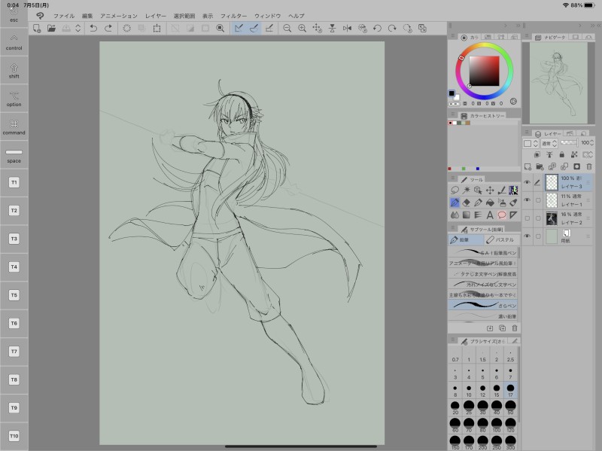Click the Zoom in magnifier icon

[302, 28]
